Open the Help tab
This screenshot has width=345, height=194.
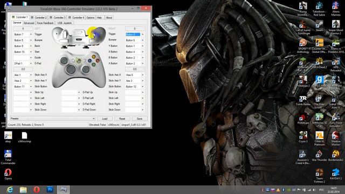pos(99,17)
